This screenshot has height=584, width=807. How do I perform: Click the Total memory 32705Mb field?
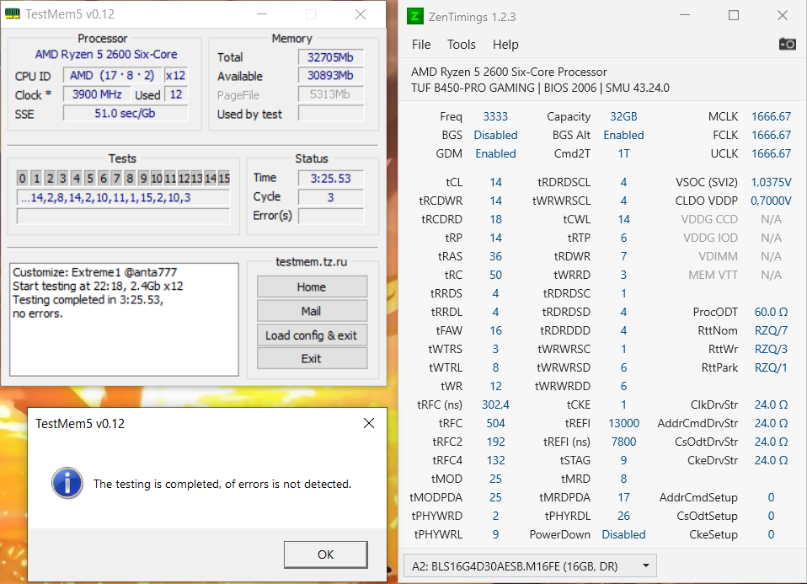330,57
